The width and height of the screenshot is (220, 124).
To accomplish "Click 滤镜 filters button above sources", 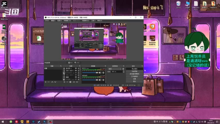I will point(77,63).
